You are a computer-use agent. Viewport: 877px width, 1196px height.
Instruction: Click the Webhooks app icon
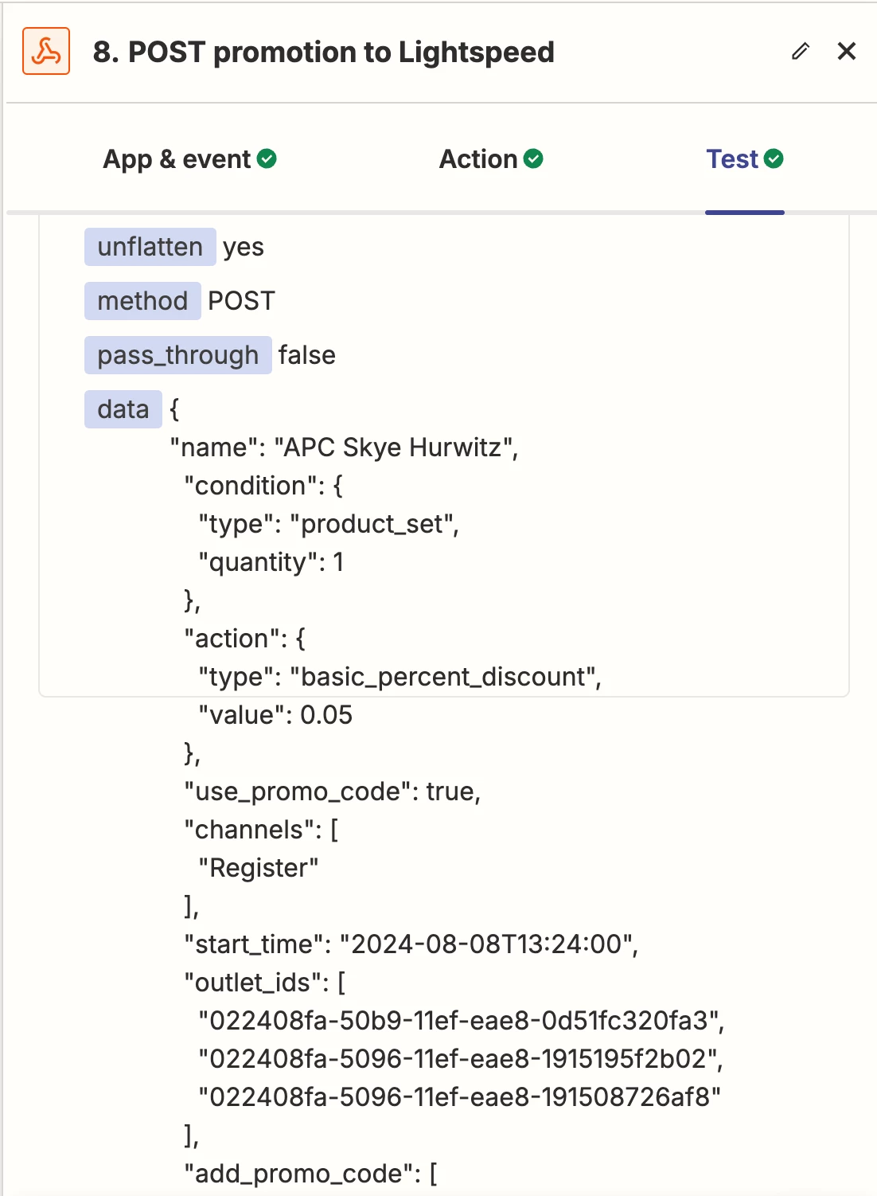pyautogui.click(x=46, y=51)
